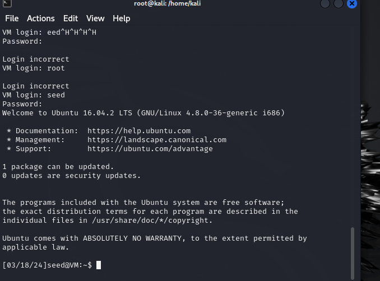
Task: Maximize the root@kali terminal window
Action: click(x=339, y=4)
